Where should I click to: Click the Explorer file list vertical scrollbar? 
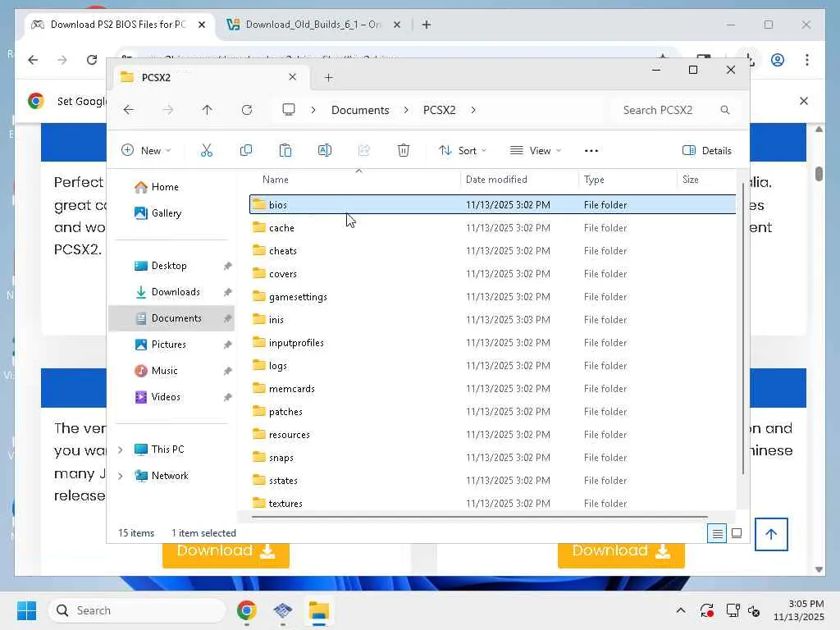[x=743, y=328]
